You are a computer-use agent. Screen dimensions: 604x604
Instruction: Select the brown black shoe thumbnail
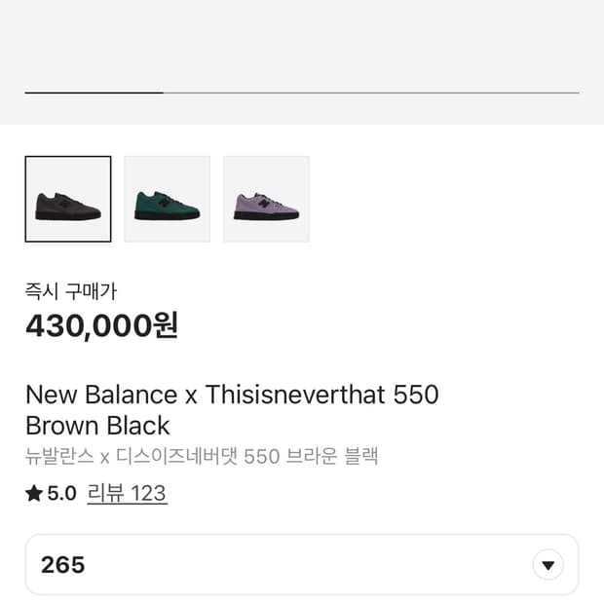pyautogui.click(x=68, y=199)
